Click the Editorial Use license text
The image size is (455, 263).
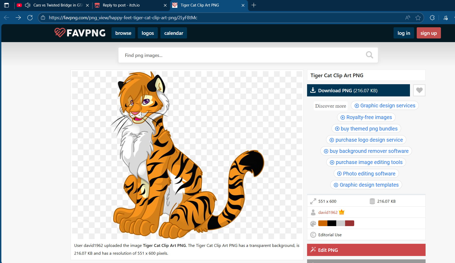[330, 235]
